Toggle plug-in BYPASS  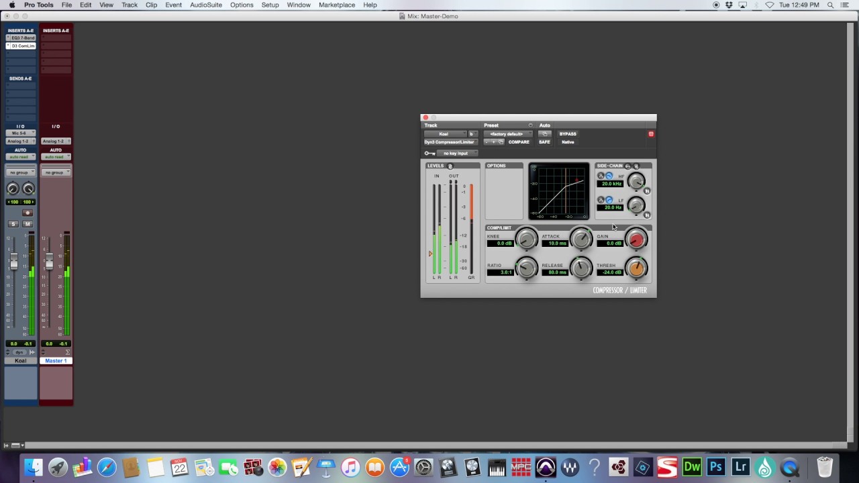568,134
